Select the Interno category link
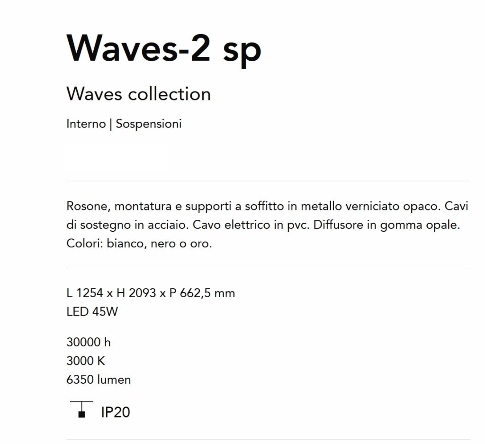This screenshot has height=444, width=485. point(86,124)
